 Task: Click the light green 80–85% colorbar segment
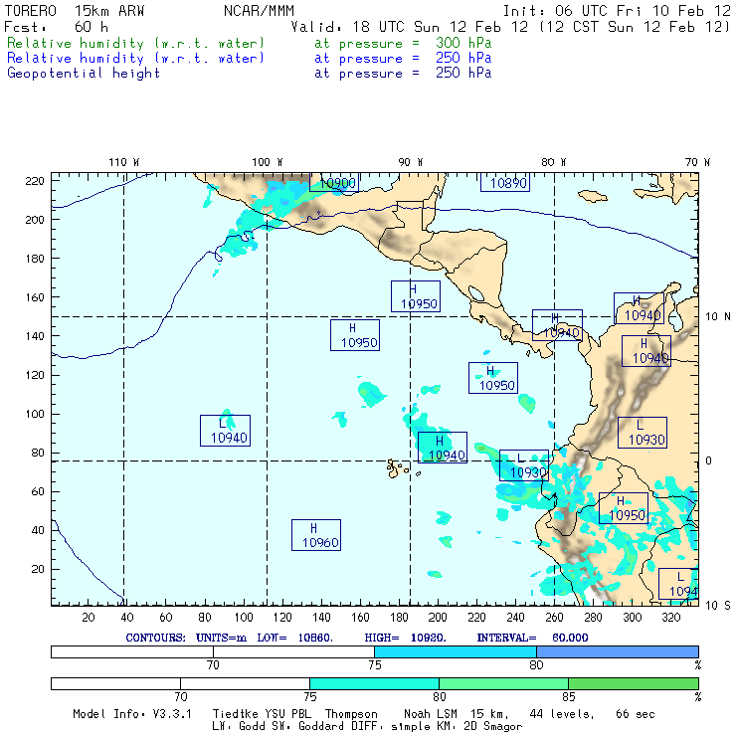(503, 683)
